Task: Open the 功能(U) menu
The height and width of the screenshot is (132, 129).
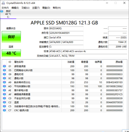Action: pyautogui.click(x=25, y=8)
